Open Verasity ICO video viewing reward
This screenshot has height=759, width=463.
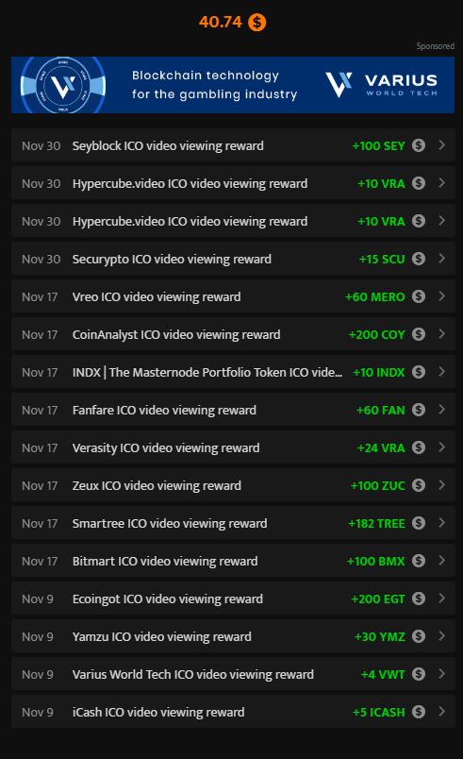point(233,447)
